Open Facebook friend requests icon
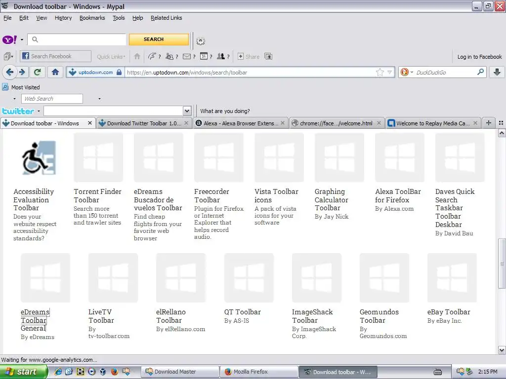Screen dimensions: 506x379 click(x=169, y=56)
